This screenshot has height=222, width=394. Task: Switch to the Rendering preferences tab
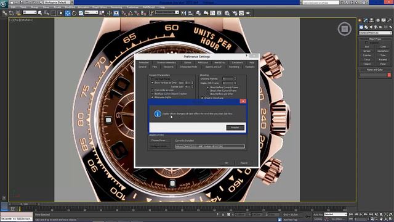tap(234, 67)
